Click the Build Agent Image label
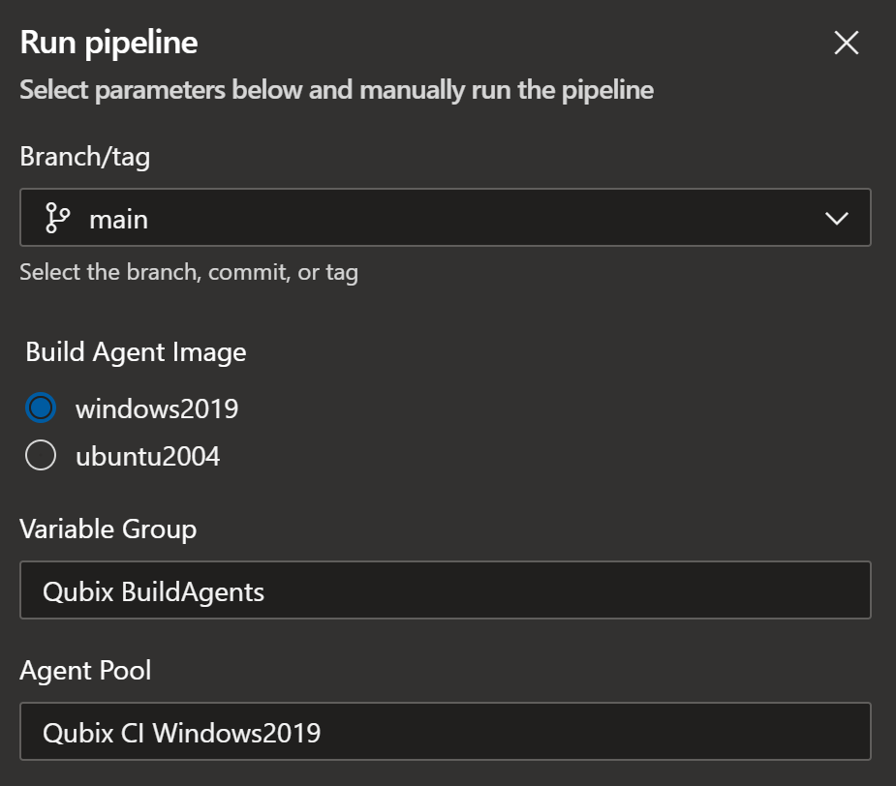896x786 pixels. click(x=136, y=352)
